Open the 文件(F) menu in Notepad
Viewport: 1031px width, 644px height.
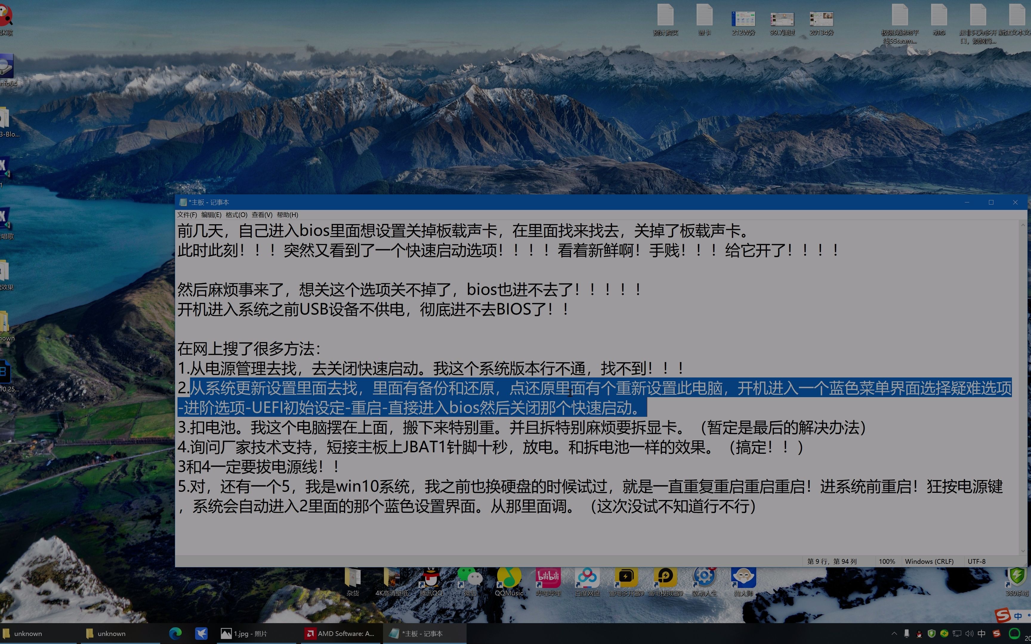pyautogui.click(x=187, y=215)
